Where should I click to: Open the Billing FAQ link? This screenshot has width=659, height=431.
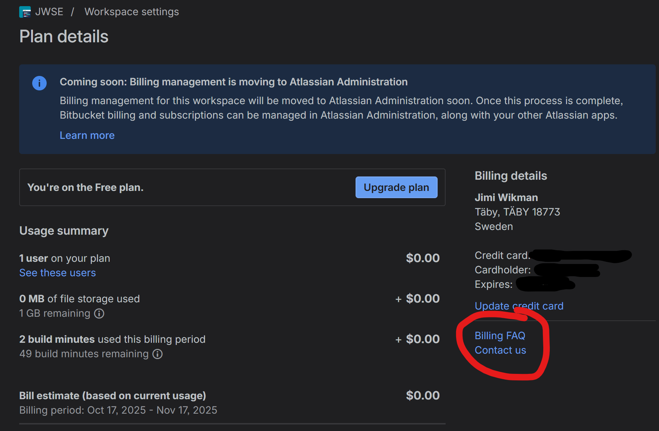[x=499, y=336]
